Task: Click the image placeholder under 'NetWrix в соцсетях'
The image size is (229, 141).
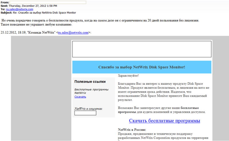Action: [85, 113]
